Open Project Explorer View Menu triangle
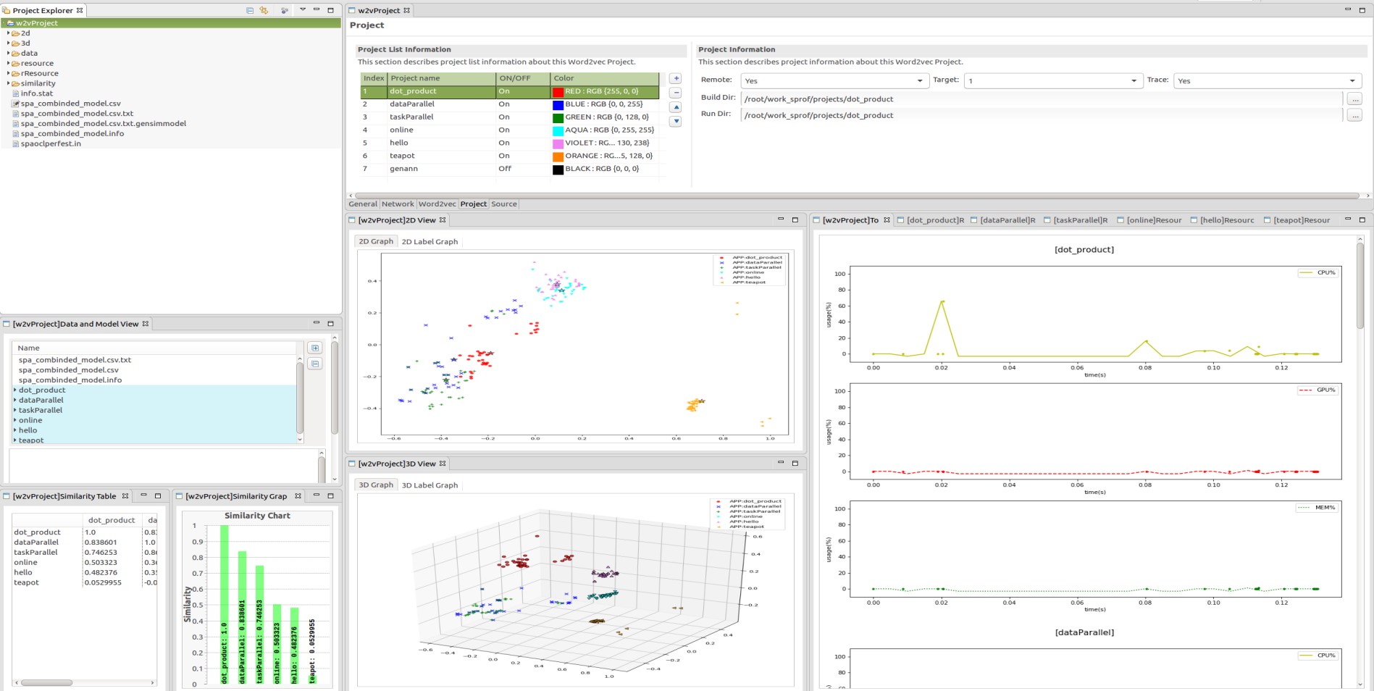Image resolution: width=1374 pixels, height=691 pixels. click(303, 10)
